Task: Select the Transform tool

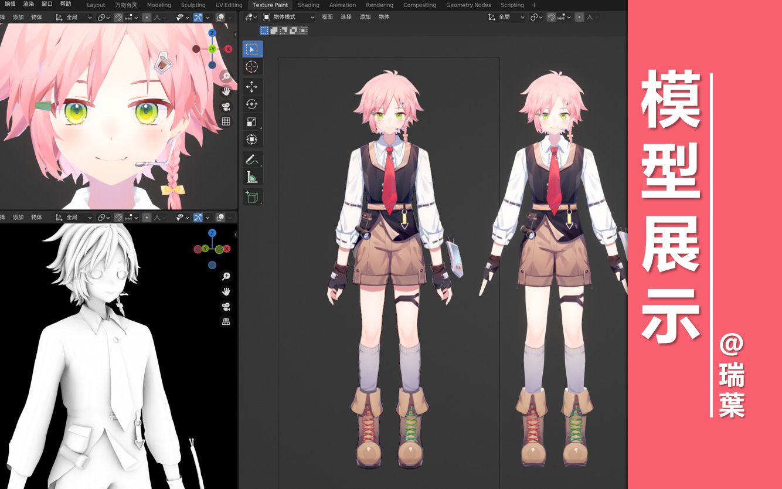Action: click(252, 140)
